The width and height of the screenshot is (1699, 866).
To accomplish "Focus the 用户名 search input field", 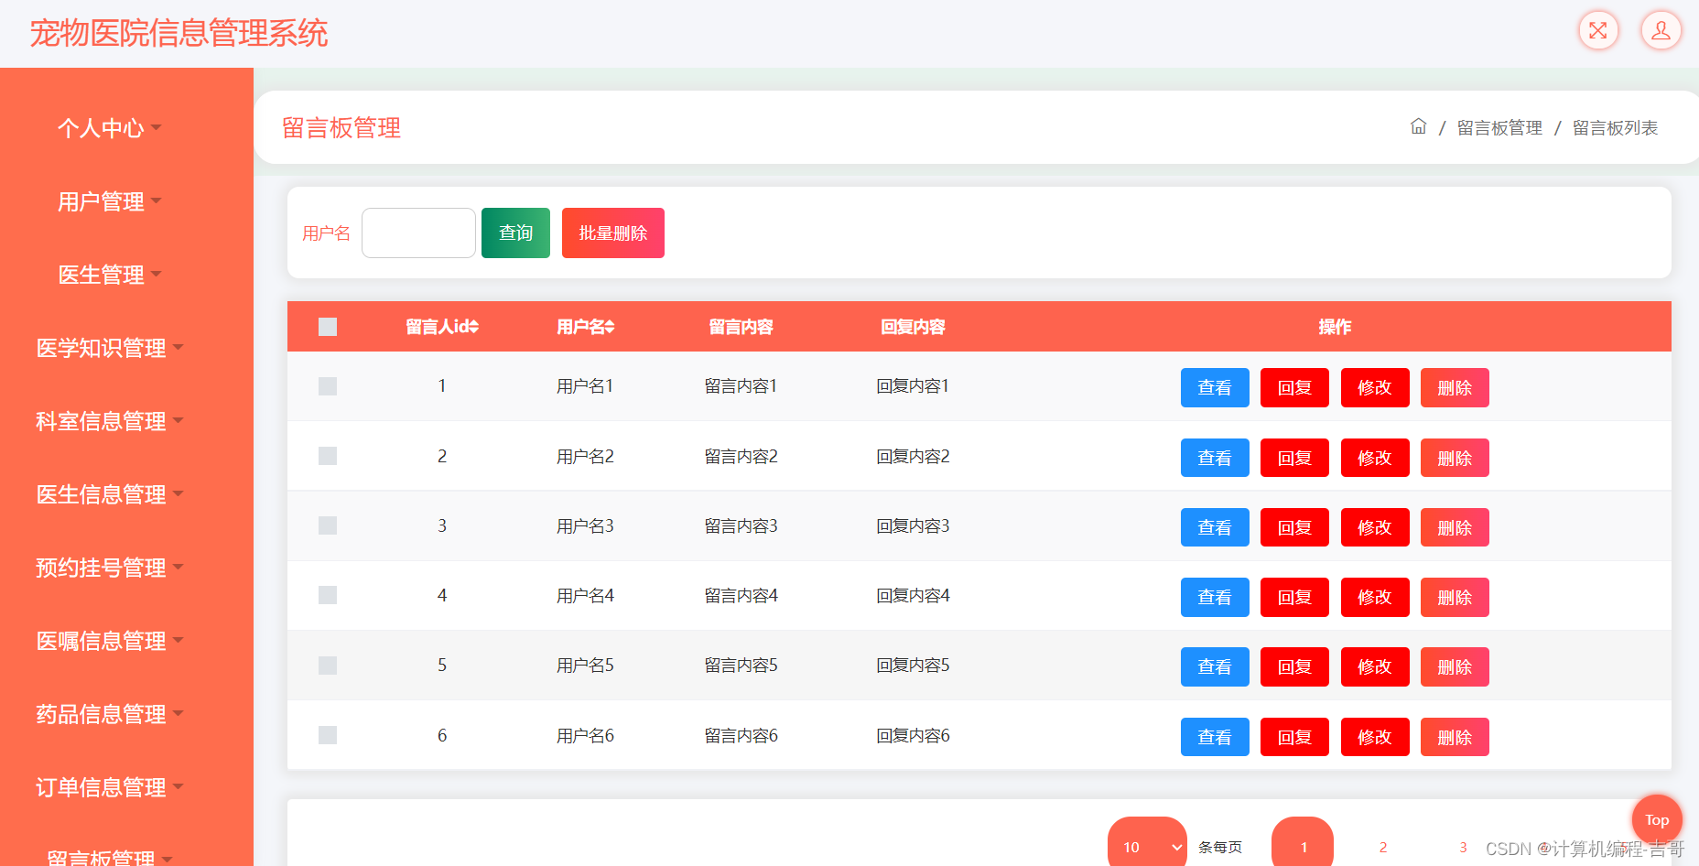I will (418, 233).
